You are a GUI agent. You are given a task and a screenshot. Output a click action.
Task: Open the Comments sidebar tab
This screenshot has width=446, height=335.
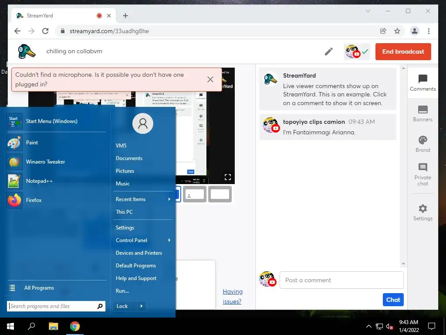(x=422, y=83)
